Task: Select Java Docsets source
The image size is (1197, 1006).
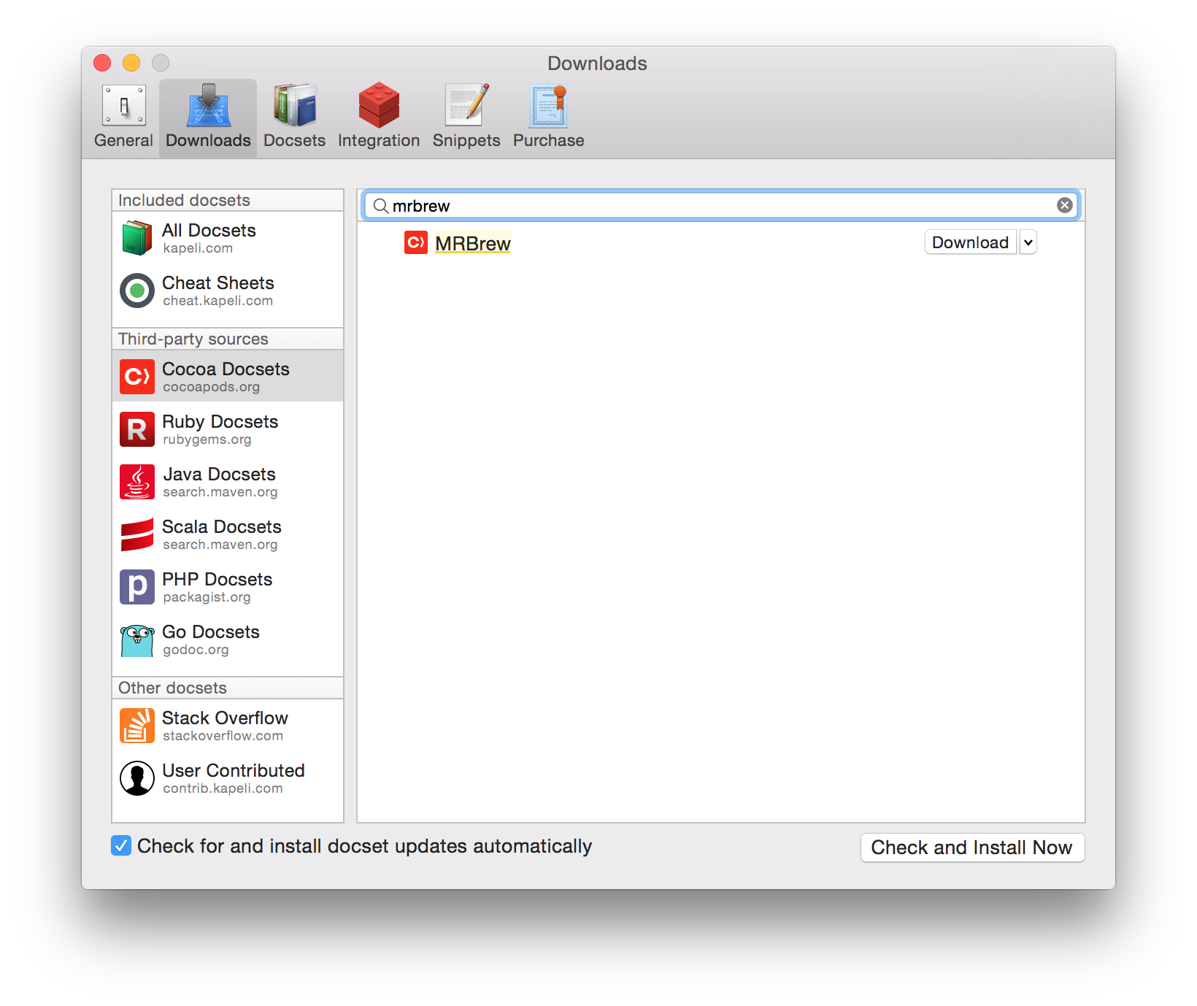Action: (228, 482)
